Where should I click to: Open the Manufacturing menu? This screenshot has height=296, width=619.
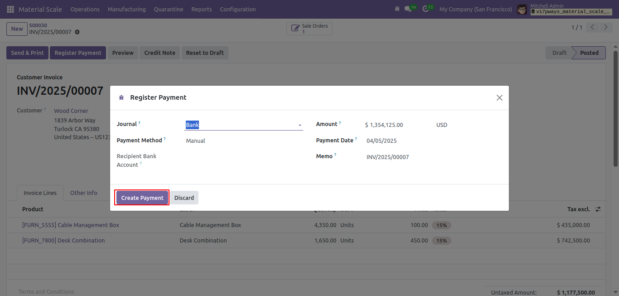[127, 9]
